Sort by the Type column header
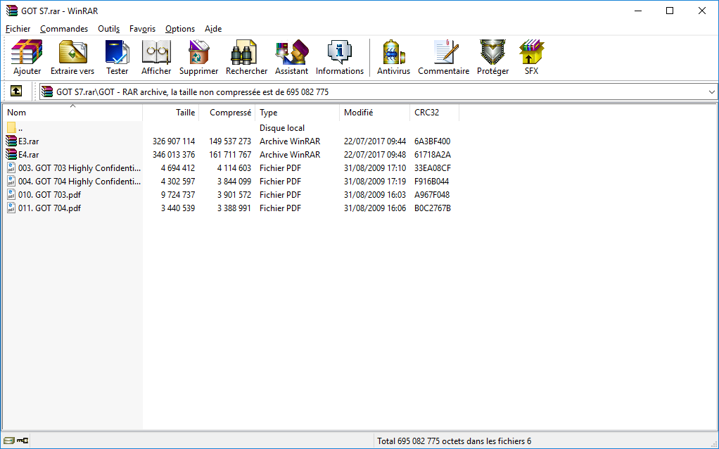Image resolution: width=719 pixels, height=449 pixels. tap(297, 113)
